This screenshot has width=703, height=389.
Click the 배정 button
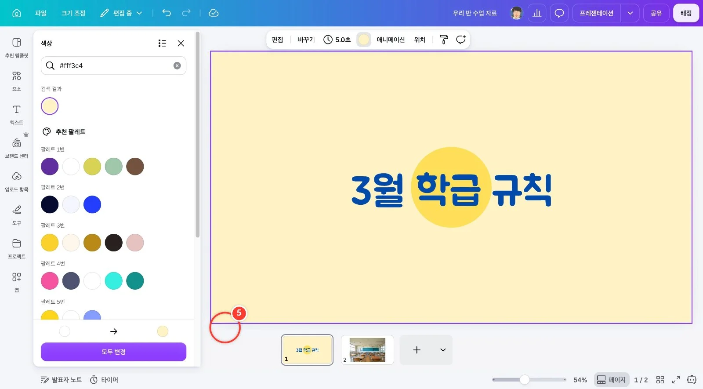click(686, 13)
